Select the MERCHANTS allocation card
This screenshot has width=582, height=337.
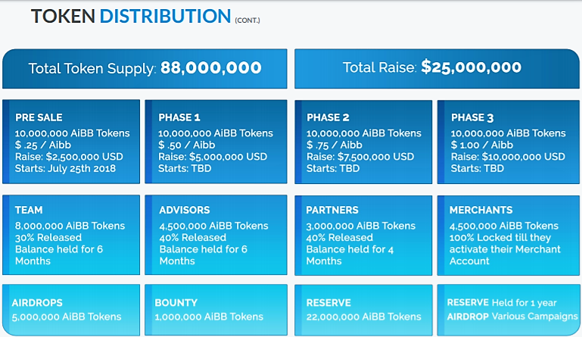pos(509,236)
